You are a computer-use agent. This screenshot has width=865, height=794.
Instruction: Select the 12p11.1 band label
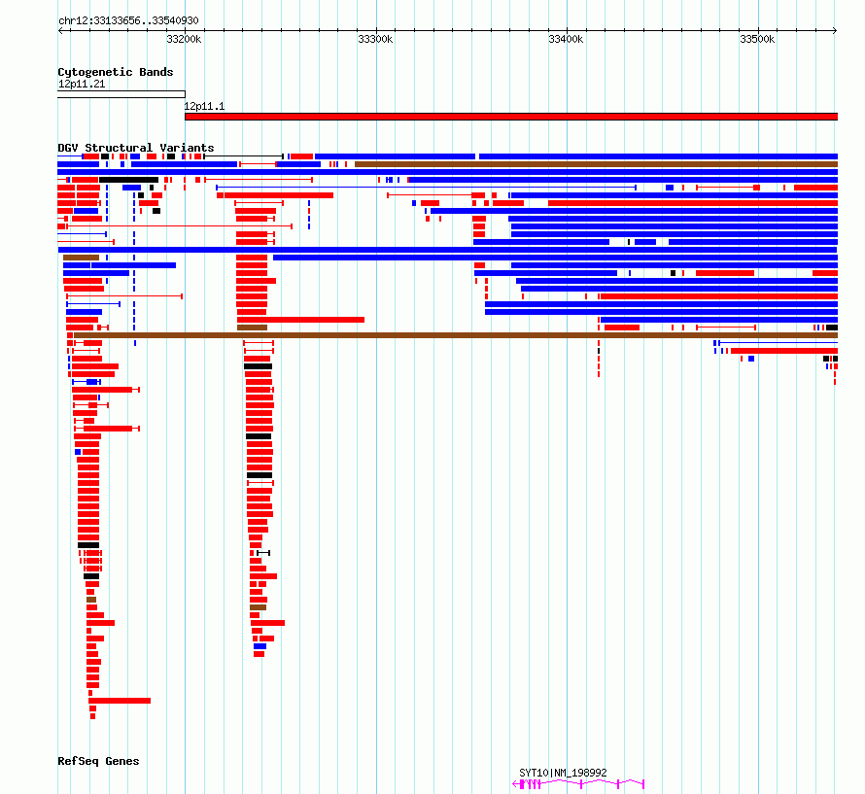pyautogui.click(x=204, y=106)
